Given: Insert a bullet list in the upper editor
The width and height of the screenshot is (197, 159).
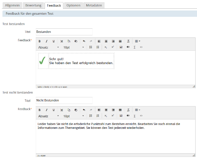Looking at the screenshot, I should pyautogui.click(x=90, y=47).
